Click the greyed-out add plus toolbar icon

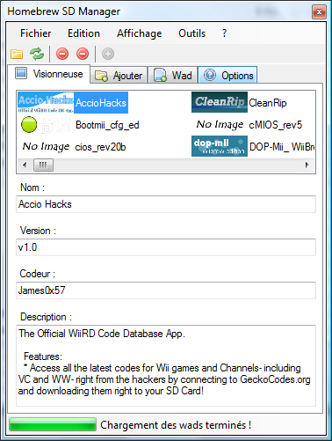(108, 54)
